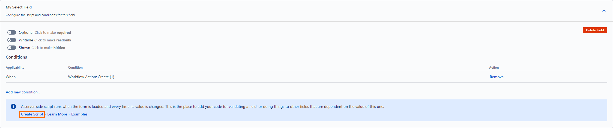Select the Condition column header
The width and height of the screenshot is (613, 128).
(75, 68)
